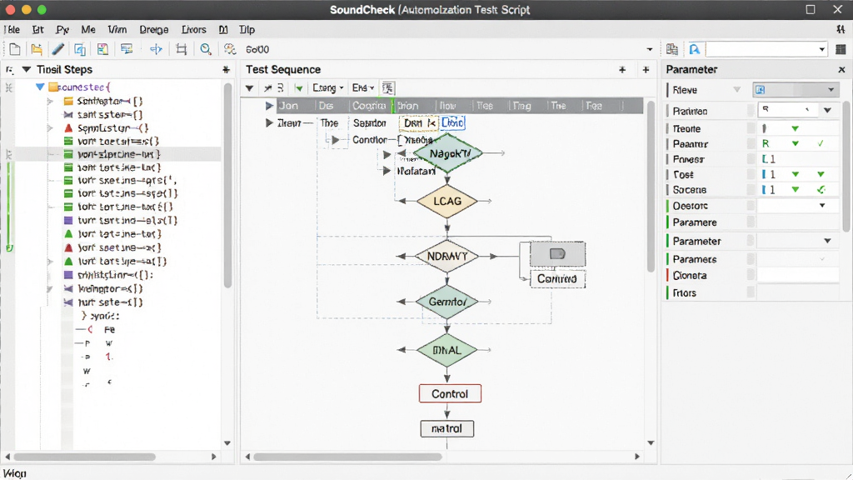
Task: Open the dropdown arrow in the Rarinten row
Action: (x=827, y=111)
